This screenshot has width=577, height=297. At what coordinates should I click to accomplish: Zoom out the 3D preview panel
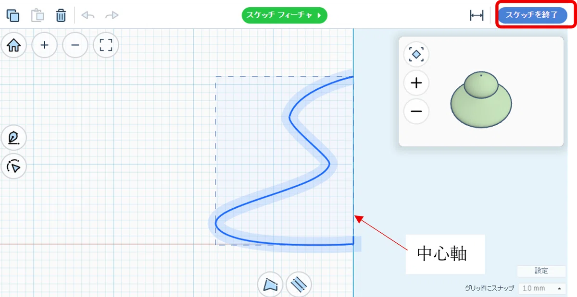point(416,111)
